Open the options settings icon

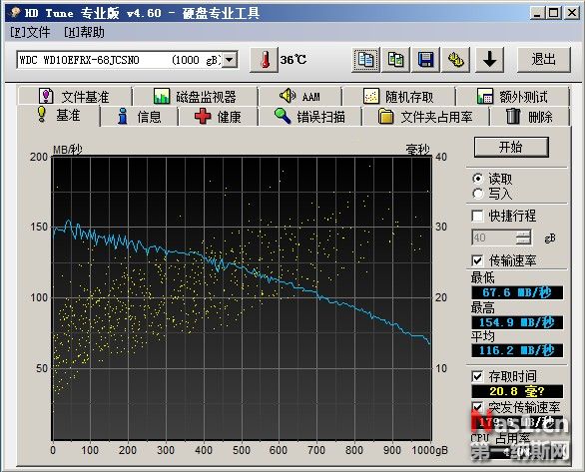click(x=455, y=60)
